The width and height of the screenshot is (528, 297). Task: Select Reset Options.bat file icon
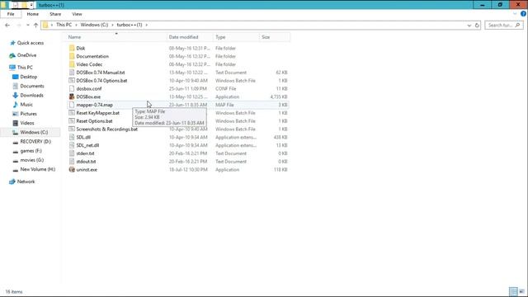pos(72,121)
